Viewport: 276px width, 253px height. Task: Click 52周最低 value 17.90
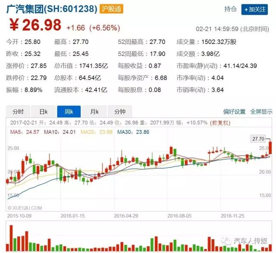(x=157, y=54)
